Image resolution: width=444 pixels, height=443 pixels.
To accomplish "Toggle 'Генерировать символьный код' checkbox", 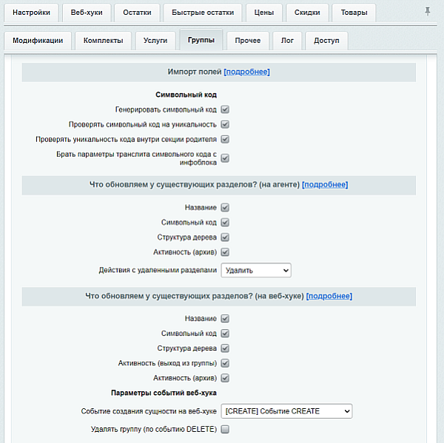I will [x=225, y=109].
